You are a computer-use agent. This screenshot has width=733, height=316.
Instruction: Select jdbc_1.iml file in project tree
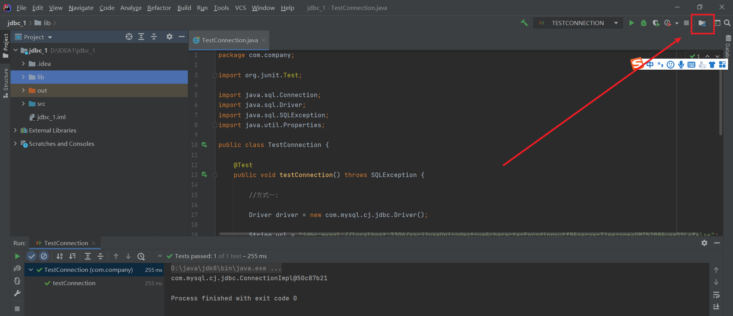[x=52, y=117]
